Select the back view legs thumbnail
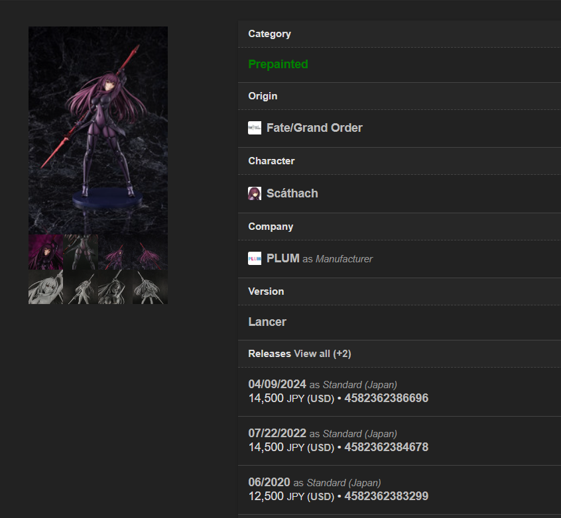The height and width of the screenshot is (518, 561). [80, 252]
